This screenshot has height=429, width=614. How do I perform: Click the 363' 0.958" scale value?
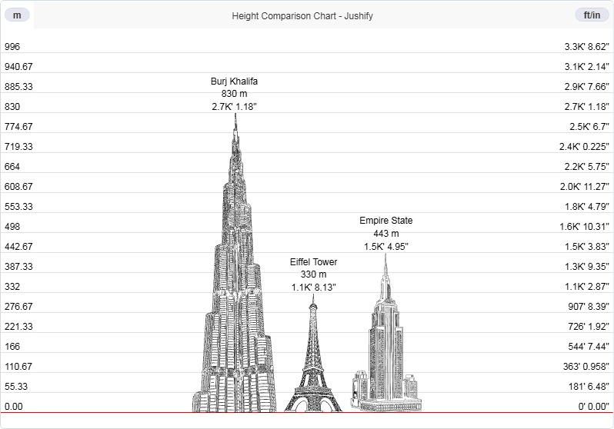point(586,367)
